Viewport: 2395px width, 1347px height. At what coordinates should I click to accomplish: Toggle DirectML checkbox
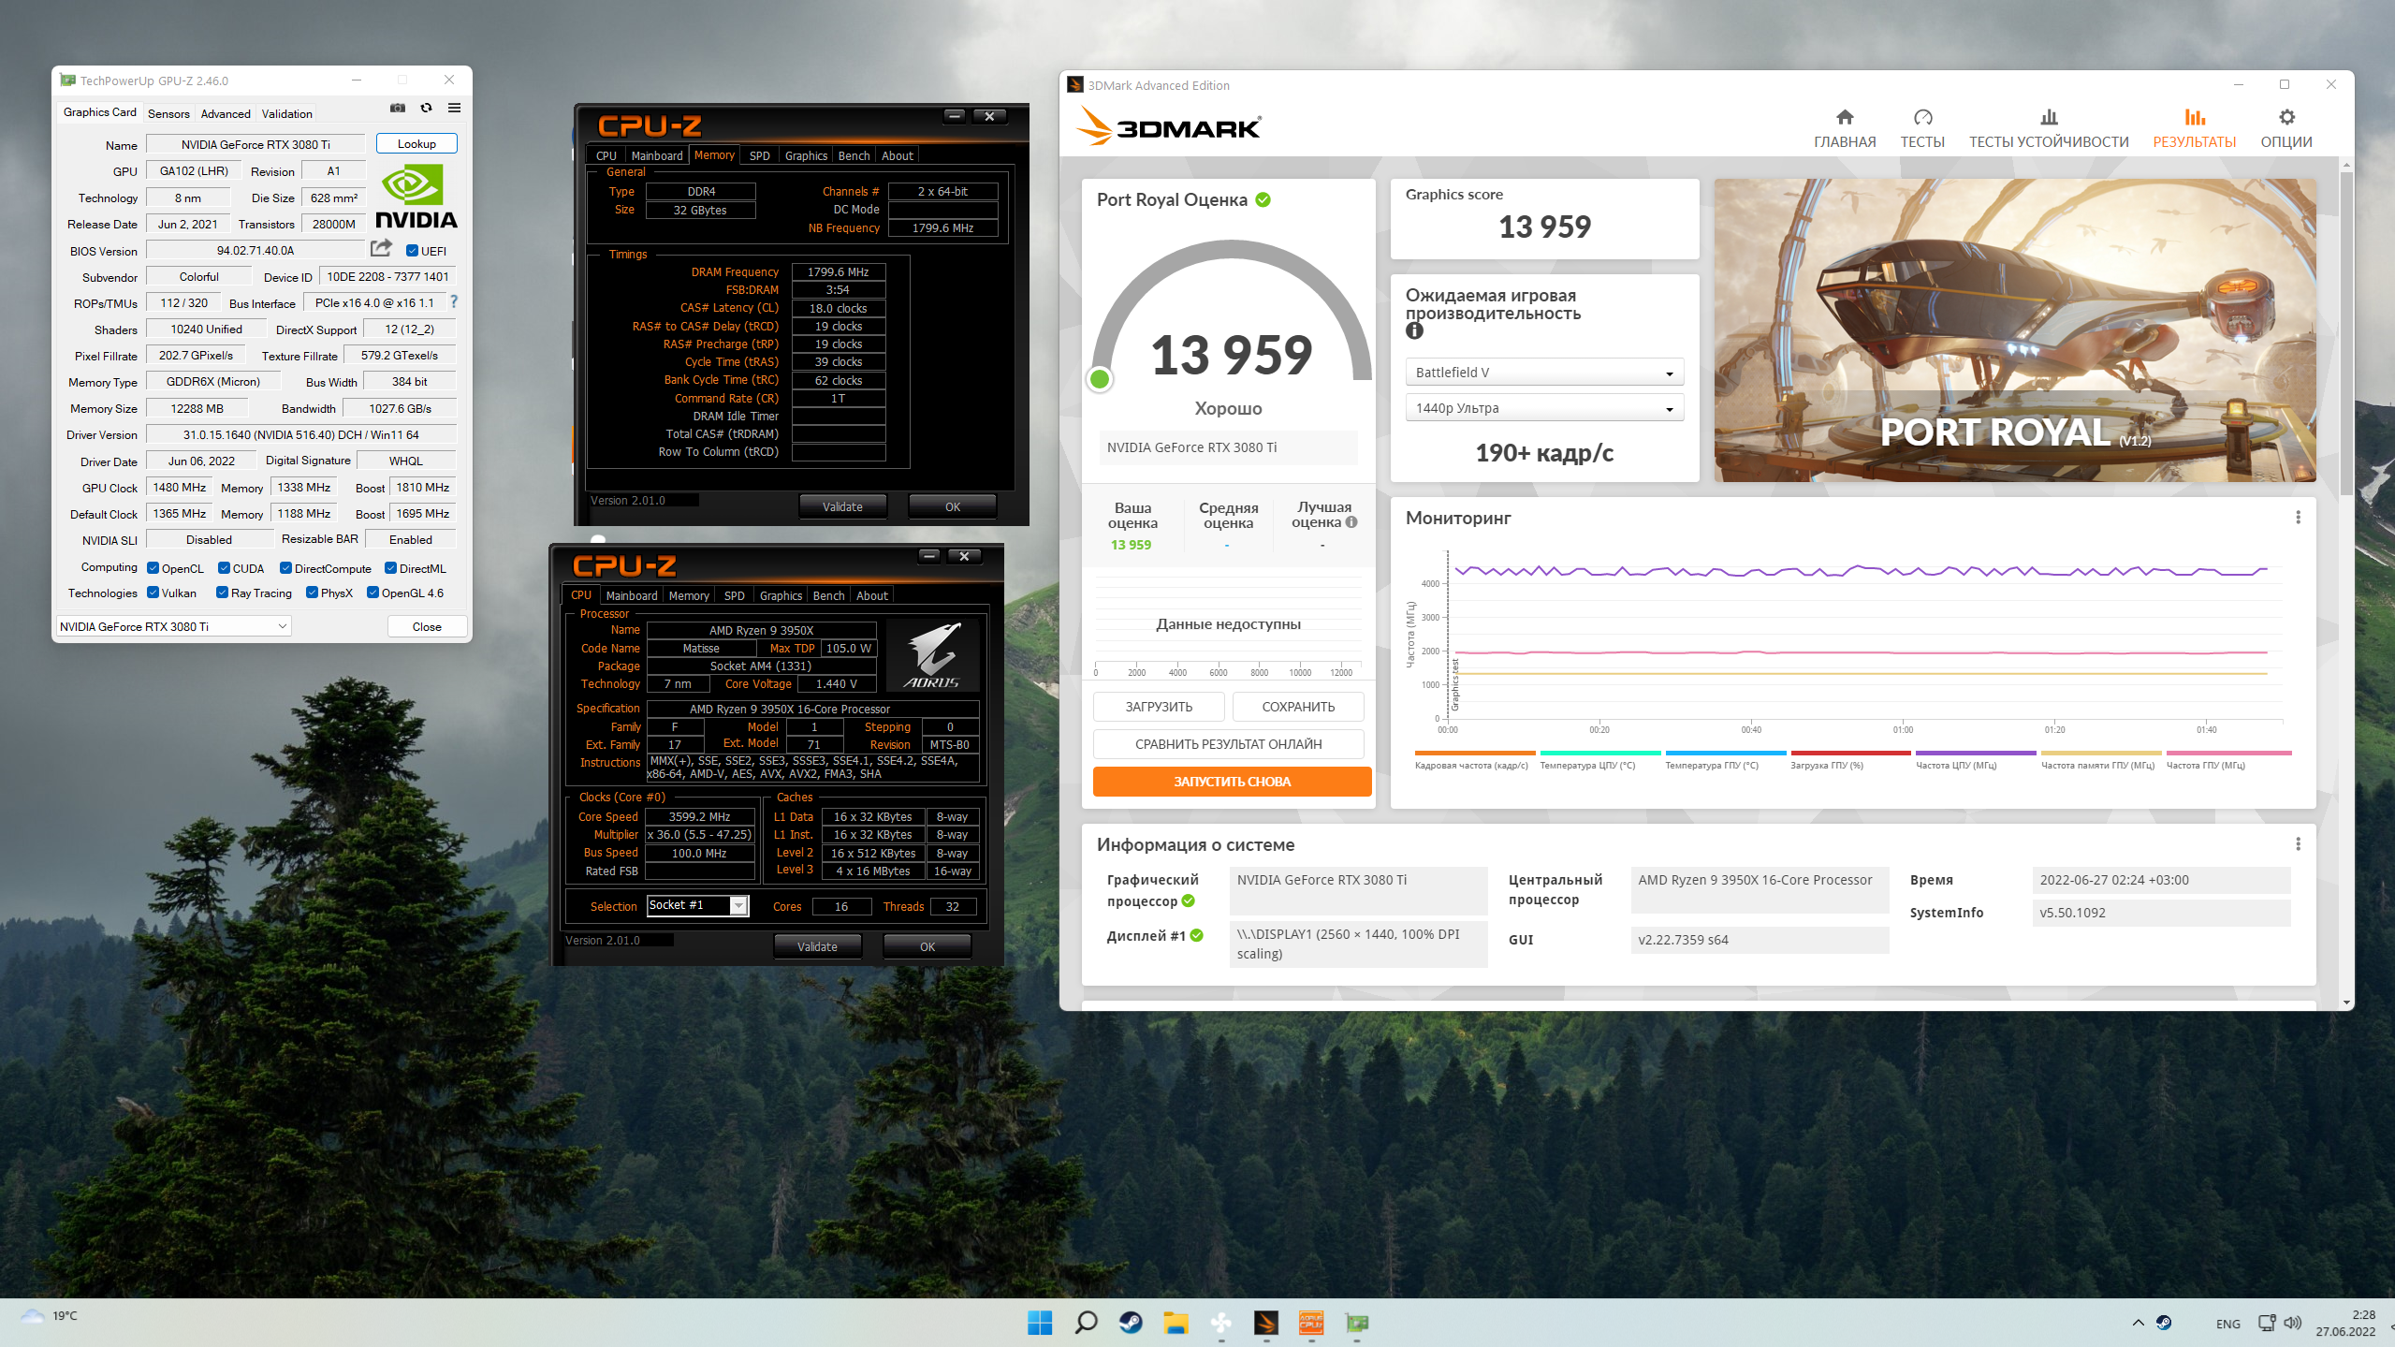390,568
